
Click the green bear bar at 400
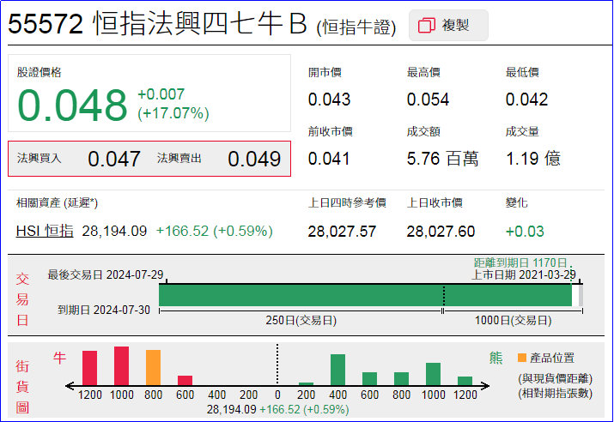[338, 370]
